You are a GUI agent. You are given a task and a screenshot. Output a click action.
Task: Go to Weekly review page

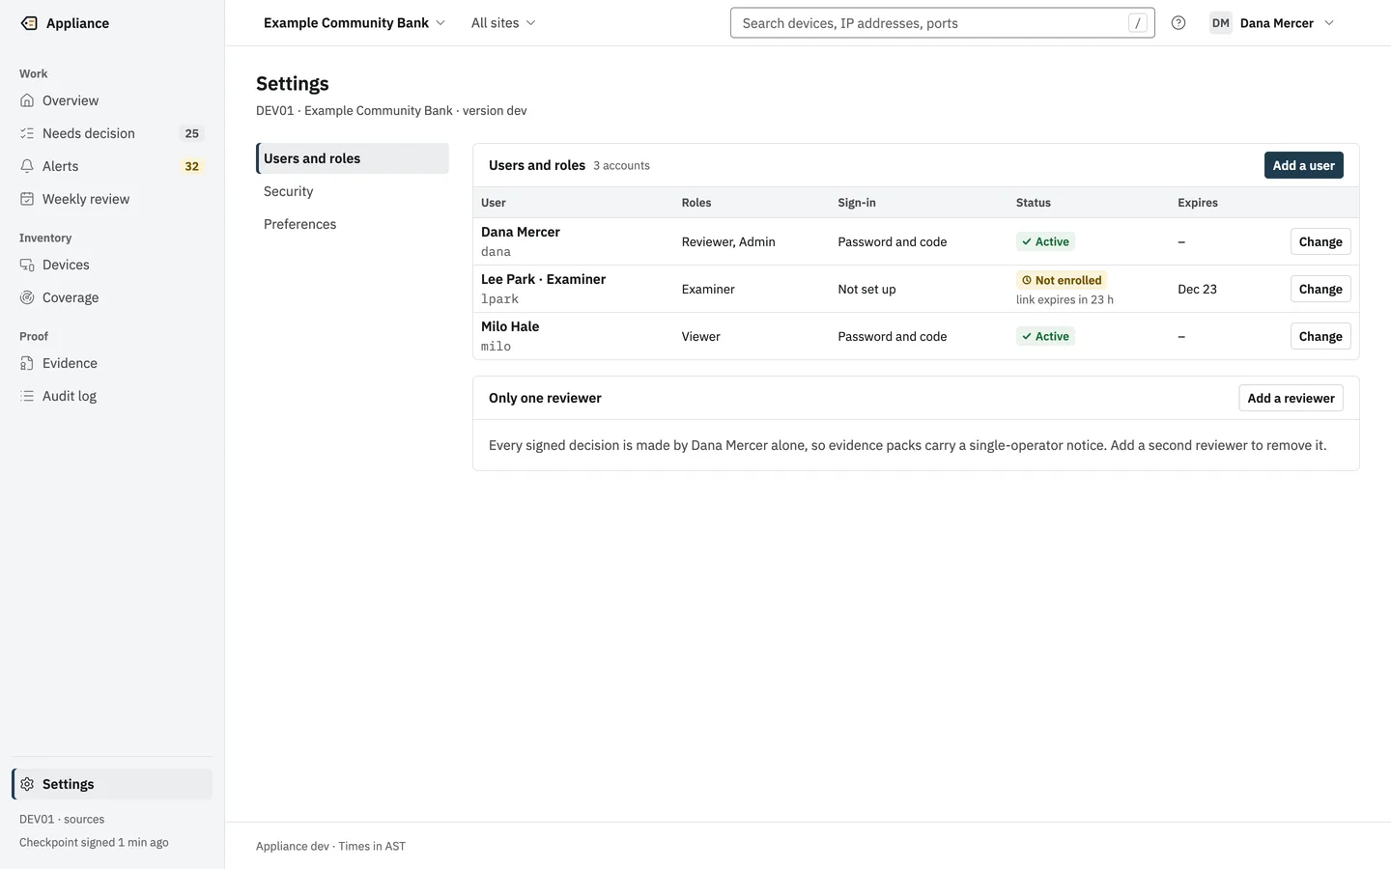(x=112, y=199)
